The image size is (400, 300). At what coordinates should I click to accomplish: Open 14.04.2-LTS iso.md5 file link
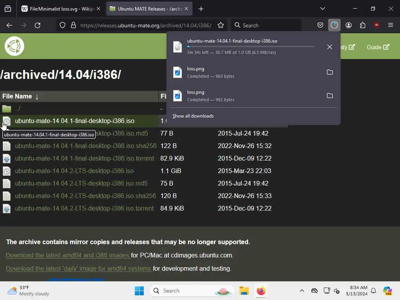(x=81, y=184)
